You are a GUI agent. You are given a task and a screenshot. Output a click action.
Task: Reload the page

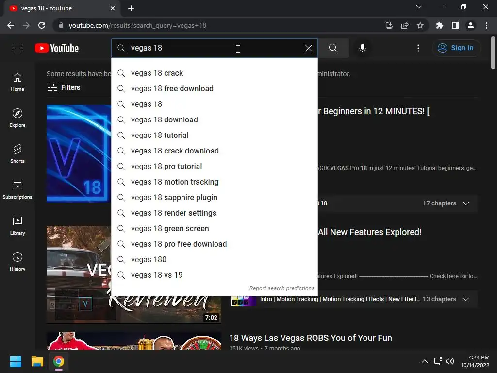(42, 25)
